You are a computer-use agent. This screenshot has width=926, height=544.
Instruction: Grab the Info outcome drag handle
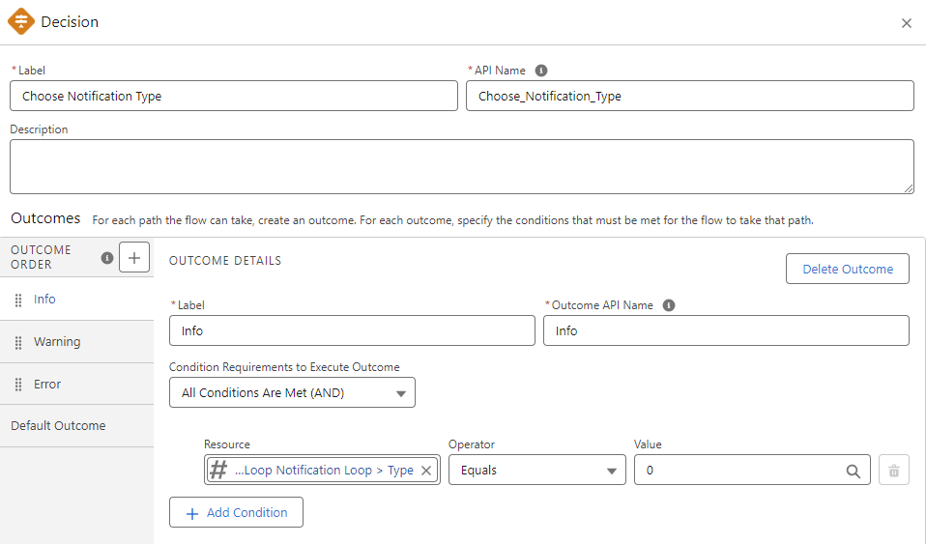coord(18,300)
